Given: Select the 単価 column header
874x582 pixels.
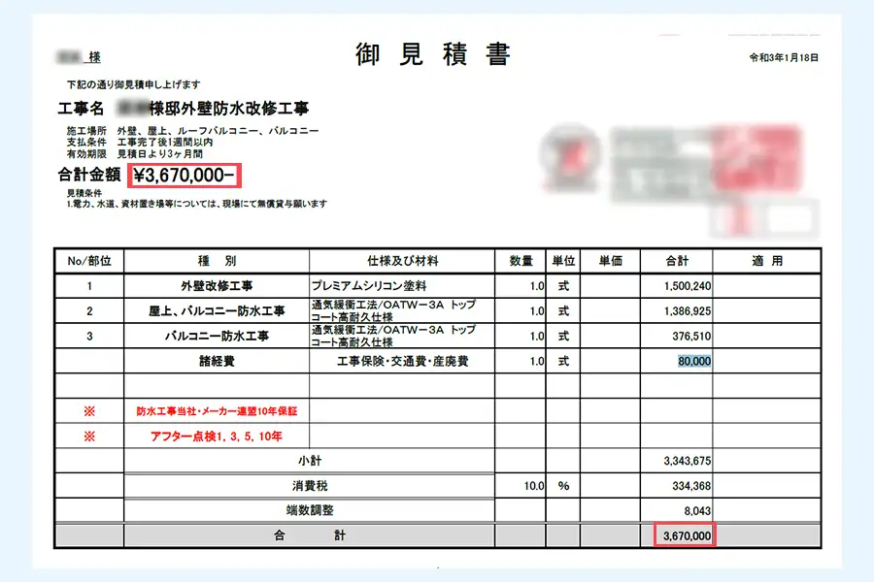Looking at the screenshot, I should pyautogui.click(x=610, y=261).
